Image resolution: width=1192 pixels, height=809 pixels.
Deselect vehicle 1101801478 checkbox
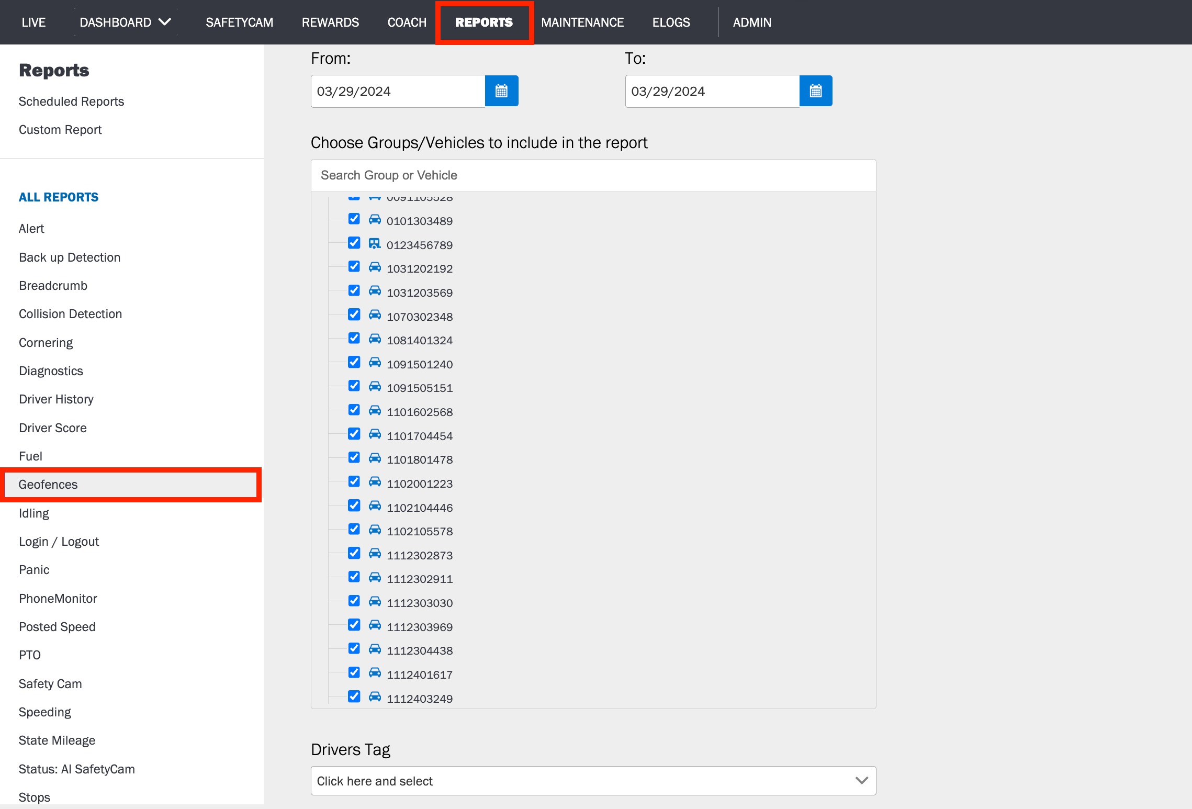pyautogui.click(x=354, y=457)
